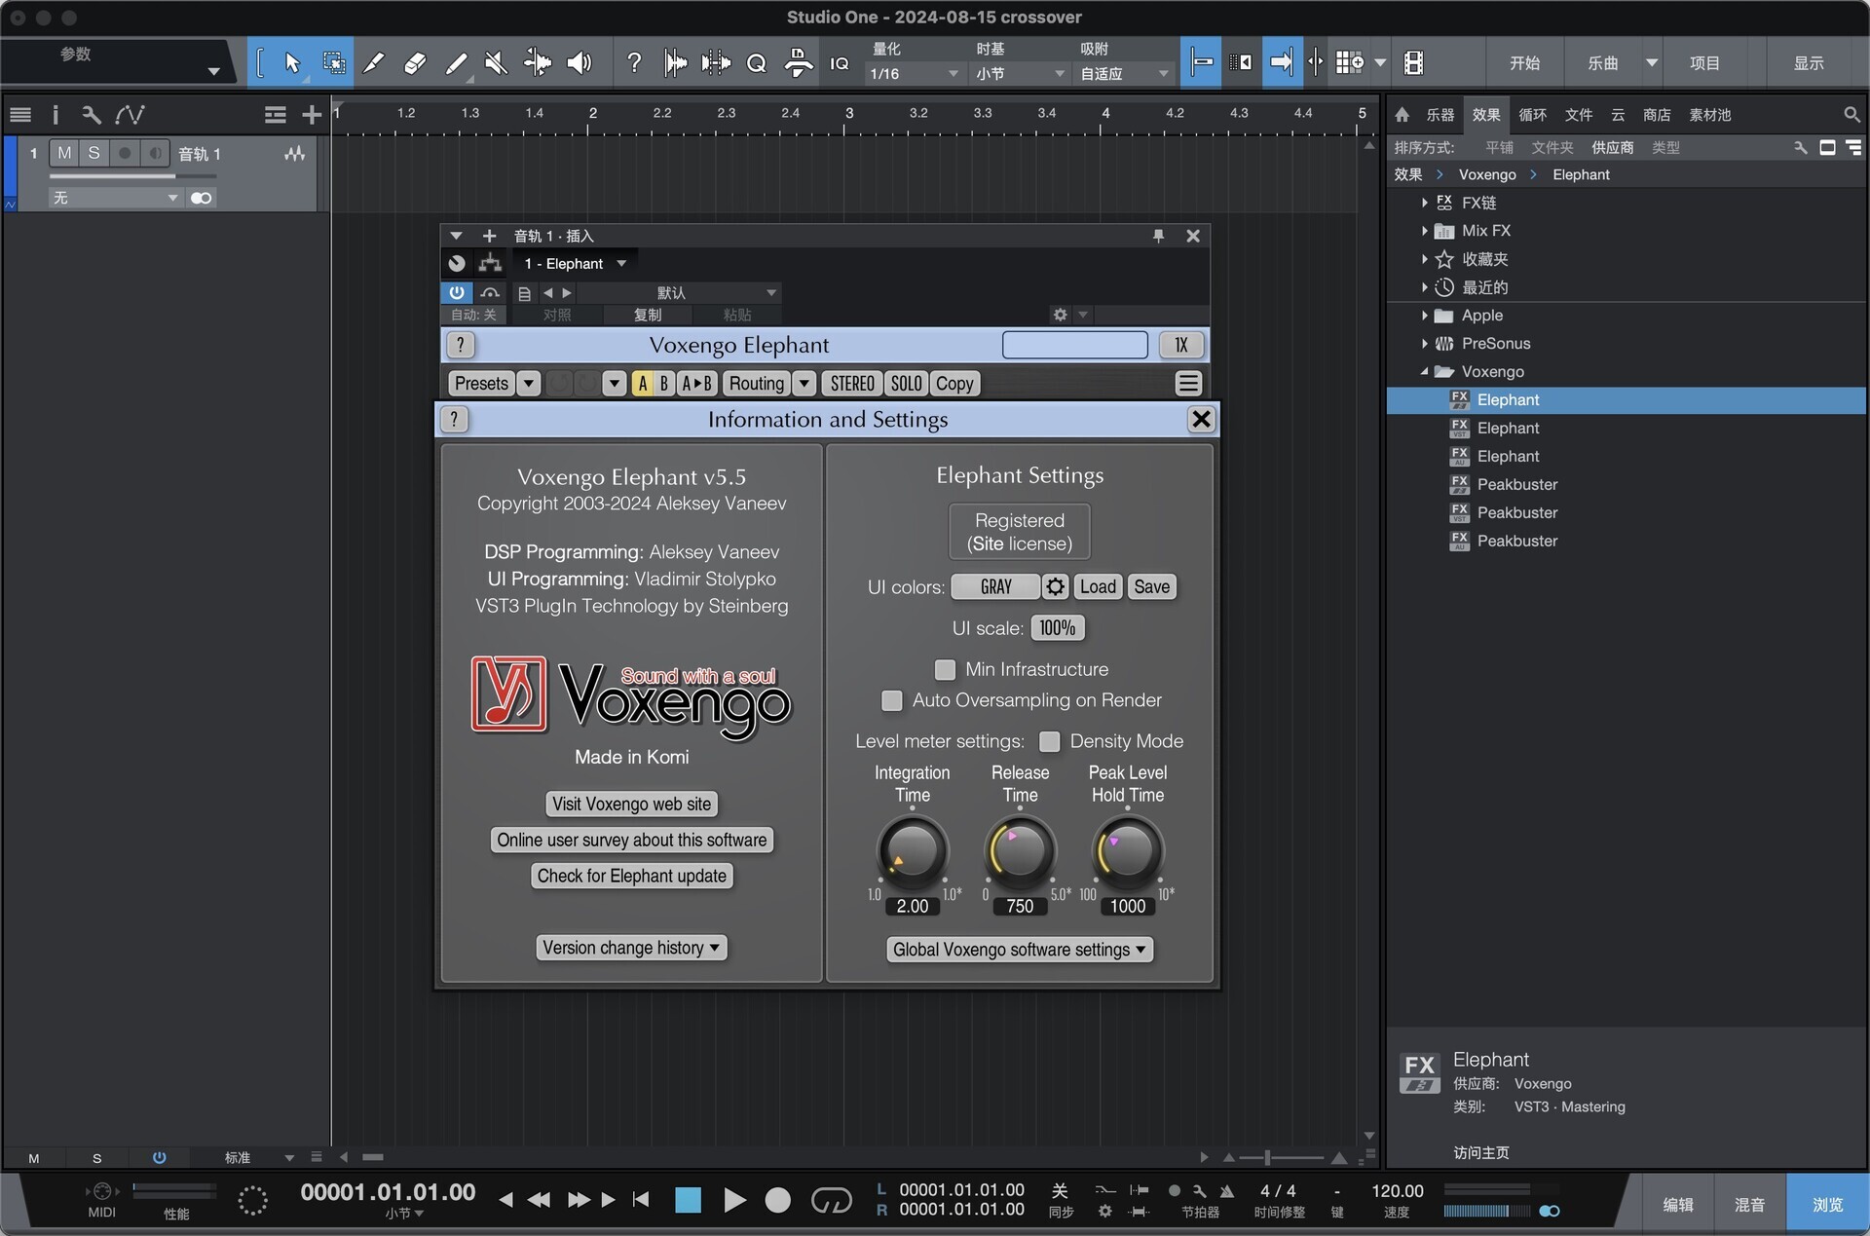Switch to the 循环 browser tab

(x=1532, y=115)
